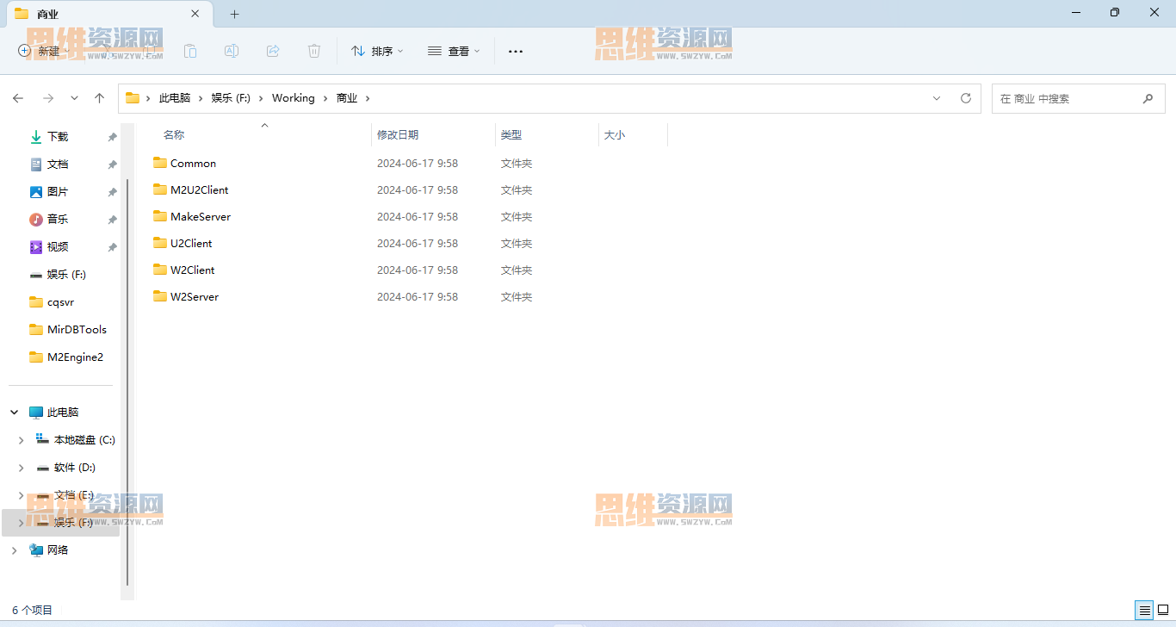Open the See more ellipsis menu
This screenshot has height=627, width=1176.
tap(516, 51)
